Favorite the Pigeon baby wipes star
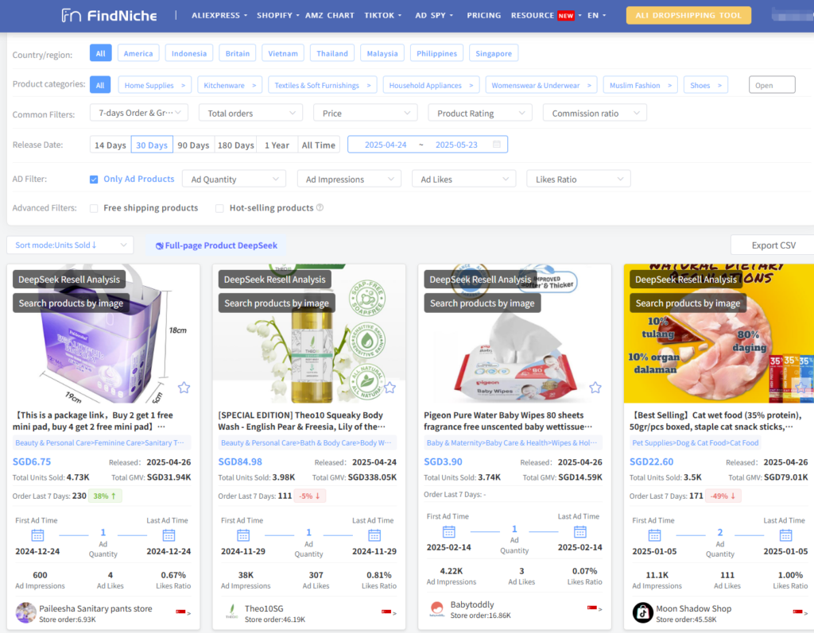The width and height of the screenshot is (814, 633). click(595, 388)
